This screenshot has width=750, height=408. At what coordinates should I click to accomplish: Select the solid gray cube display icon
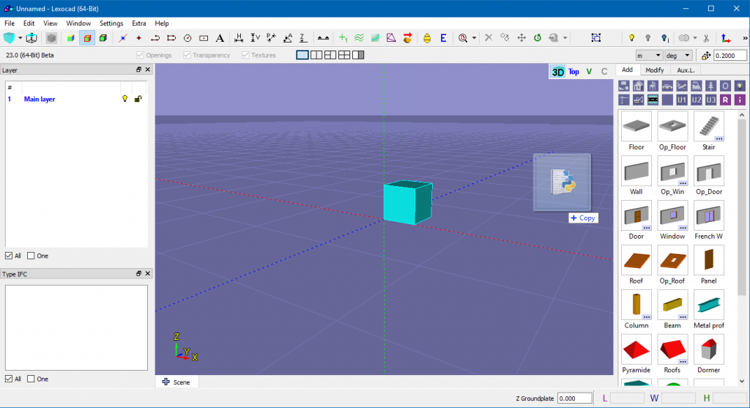pos(52,38)
